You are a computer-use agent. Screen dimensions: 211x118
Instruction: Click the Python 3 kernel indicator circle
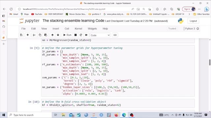pos(198,29)
